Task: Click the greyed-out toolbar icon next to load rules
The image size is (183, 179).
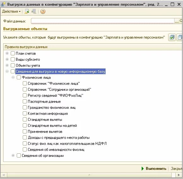Action: [34, 11]
